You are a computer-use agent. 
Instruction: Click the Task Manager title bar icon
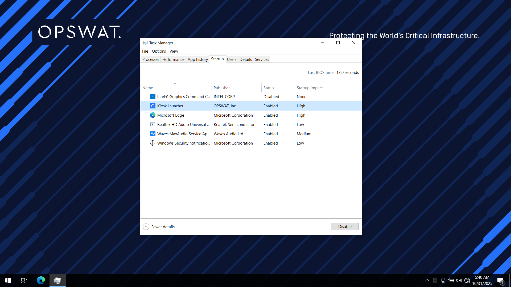145,43
